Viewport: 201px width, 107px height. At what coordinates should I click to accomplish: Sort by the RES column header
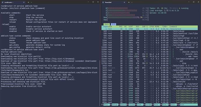pyautogui.click(x=137, y=27)
